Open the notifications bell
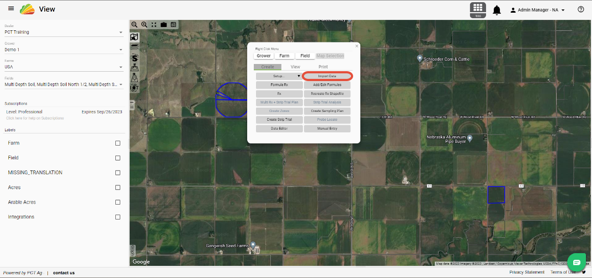This screenshot has width=592, height=278. (x=497, y=10)
